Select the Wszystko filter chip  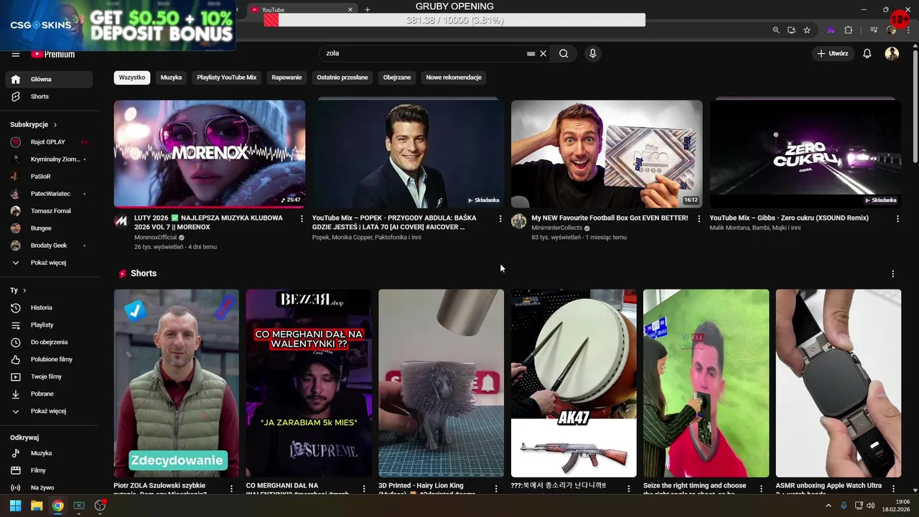click(x=132, y=78)
